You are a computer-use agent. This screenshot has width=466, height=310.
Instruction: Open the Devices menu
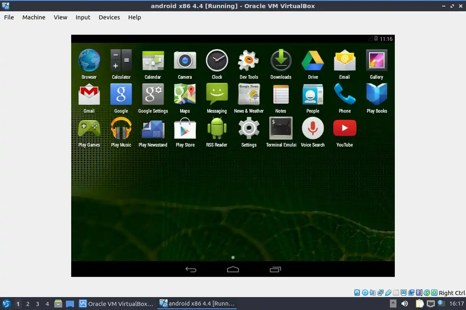[109, 17]
